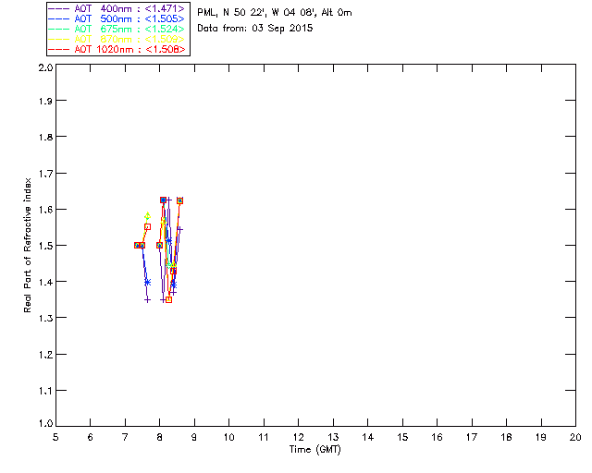
Task: Click the 'Real Part of Refractive Index' axis title
Action: [27, 245]
